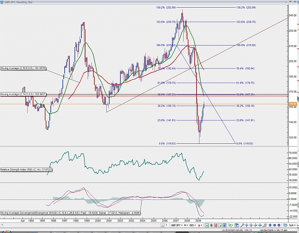Click the green candle icon in toolbar
Image resolution: width=299 pixels, height=233 pixels.
tap(211, 225)
